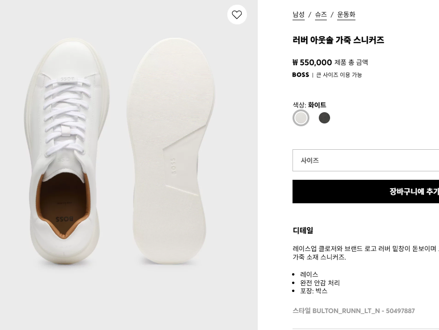Open the 사이즈 size dropdown

pyautogui.click(x=366, y=161)
